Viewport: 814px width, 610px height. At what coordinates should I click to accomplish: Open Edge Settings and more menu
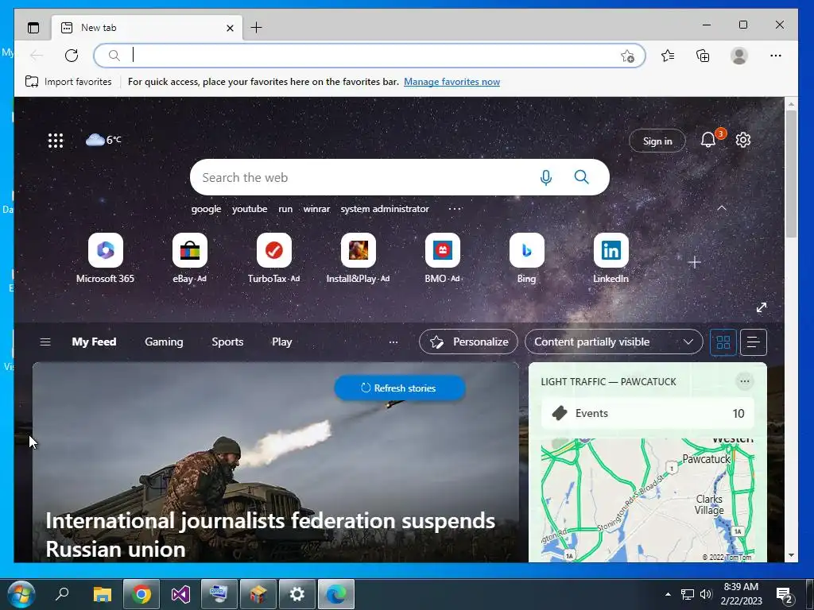click(x=776, y=56)
